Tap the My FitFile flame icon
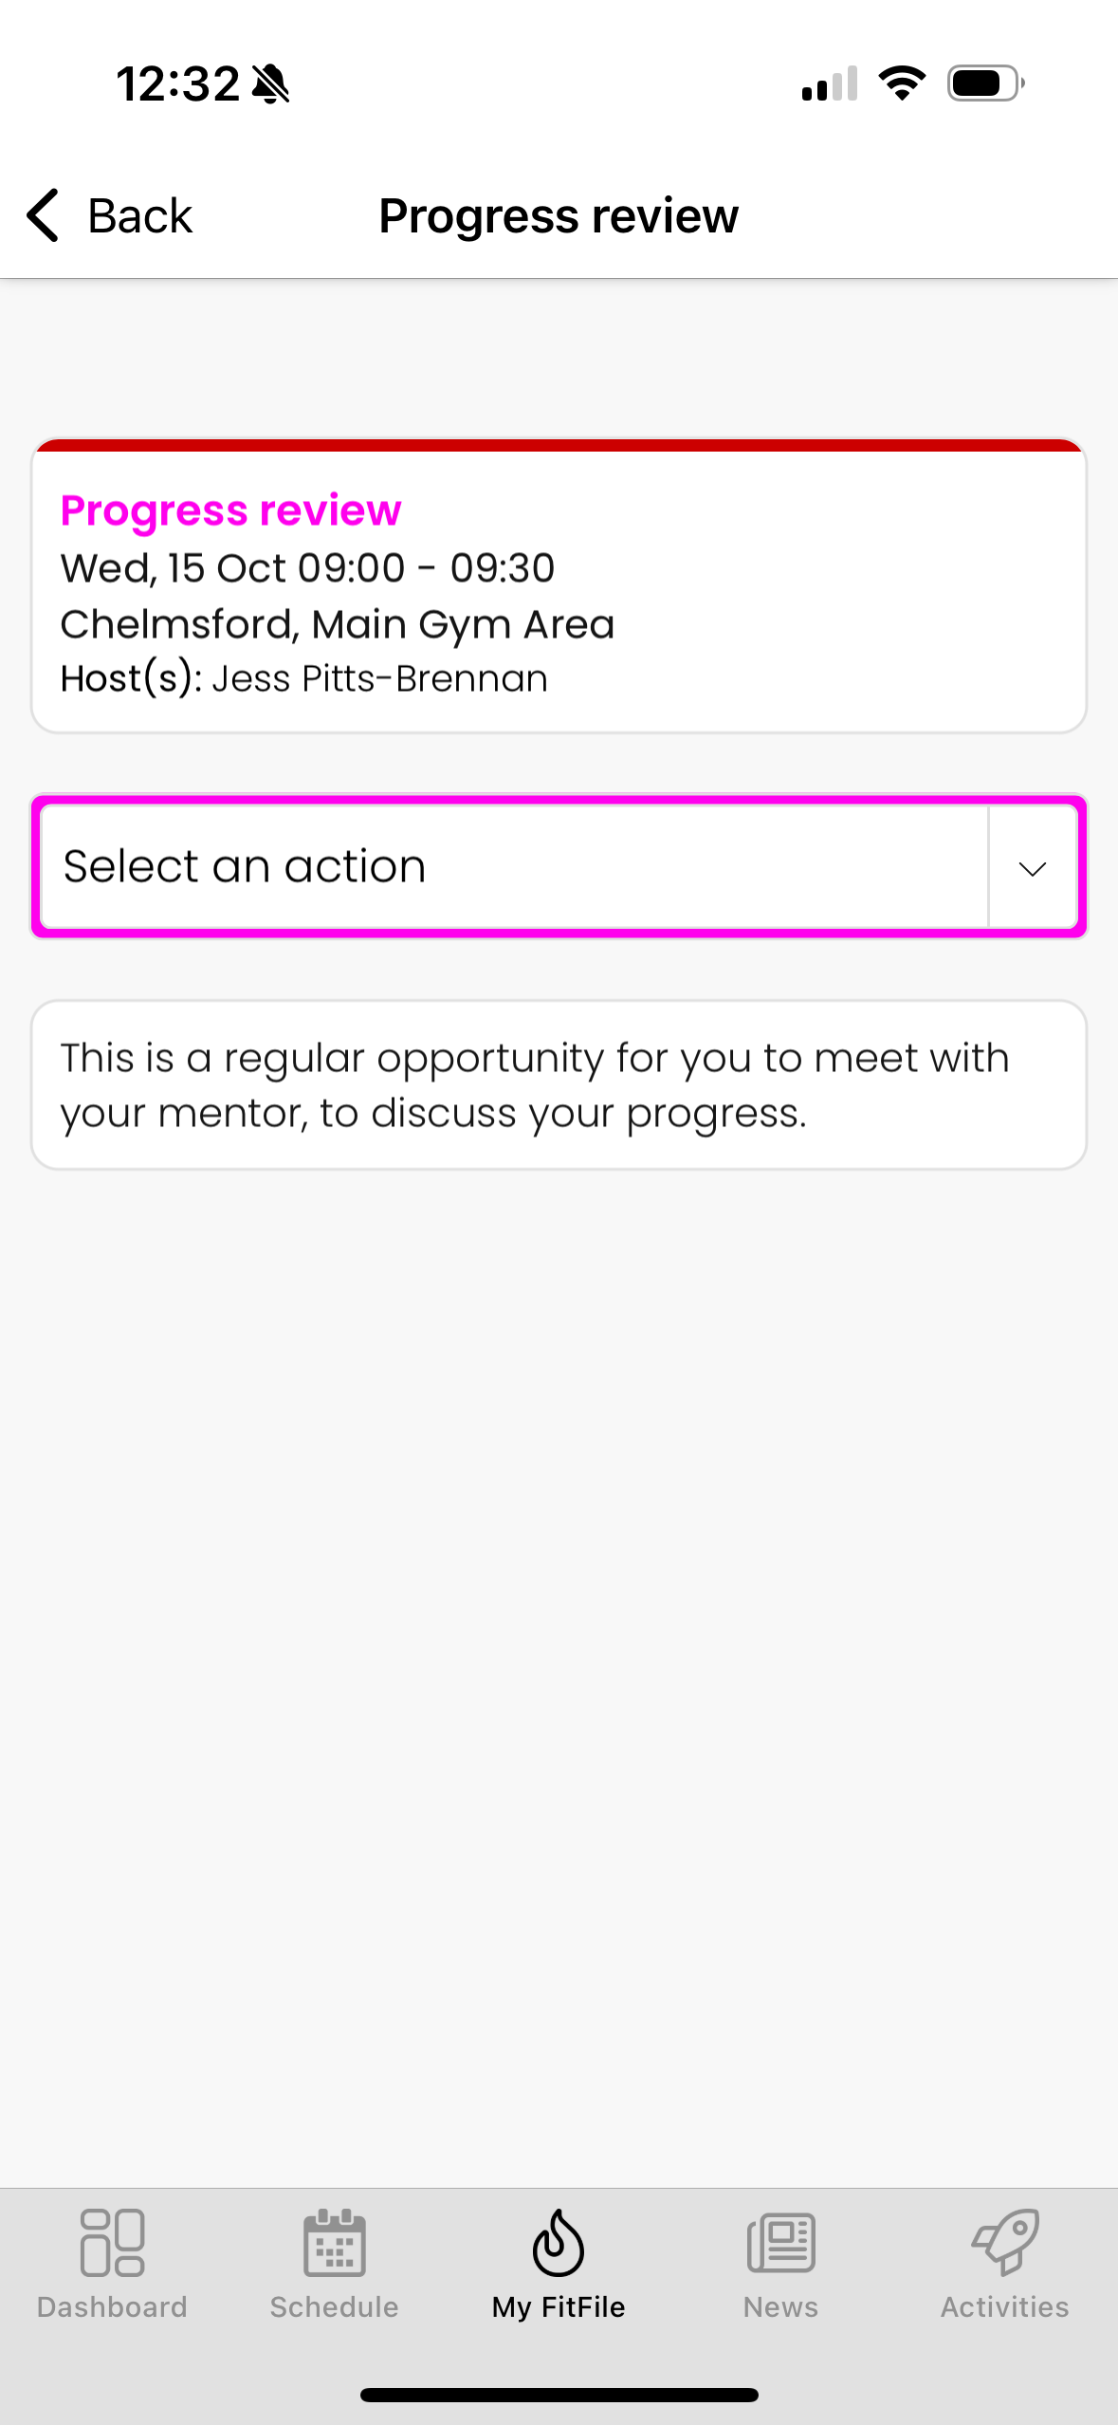This screenshot has width=1118, height=2425. point(558,2243)
